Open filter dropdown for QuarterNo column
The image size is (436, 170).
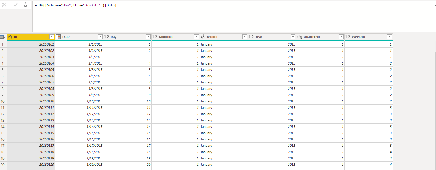(x=341, y=37)
